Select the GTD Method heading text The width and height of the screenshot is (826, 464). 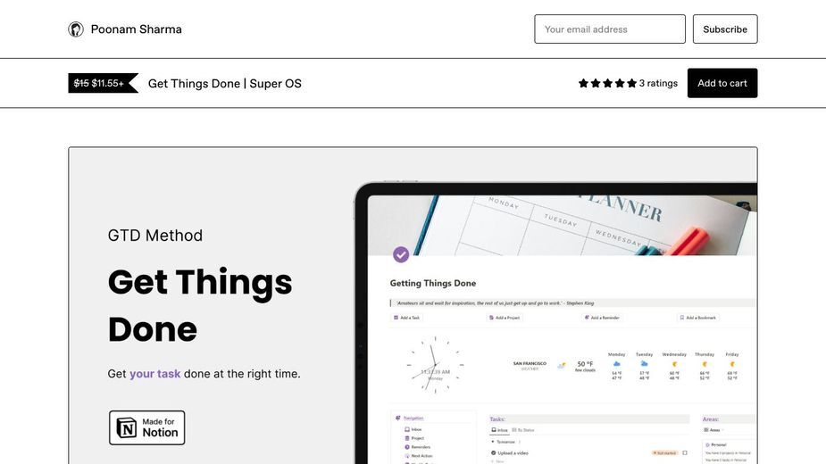coord(154,236)
